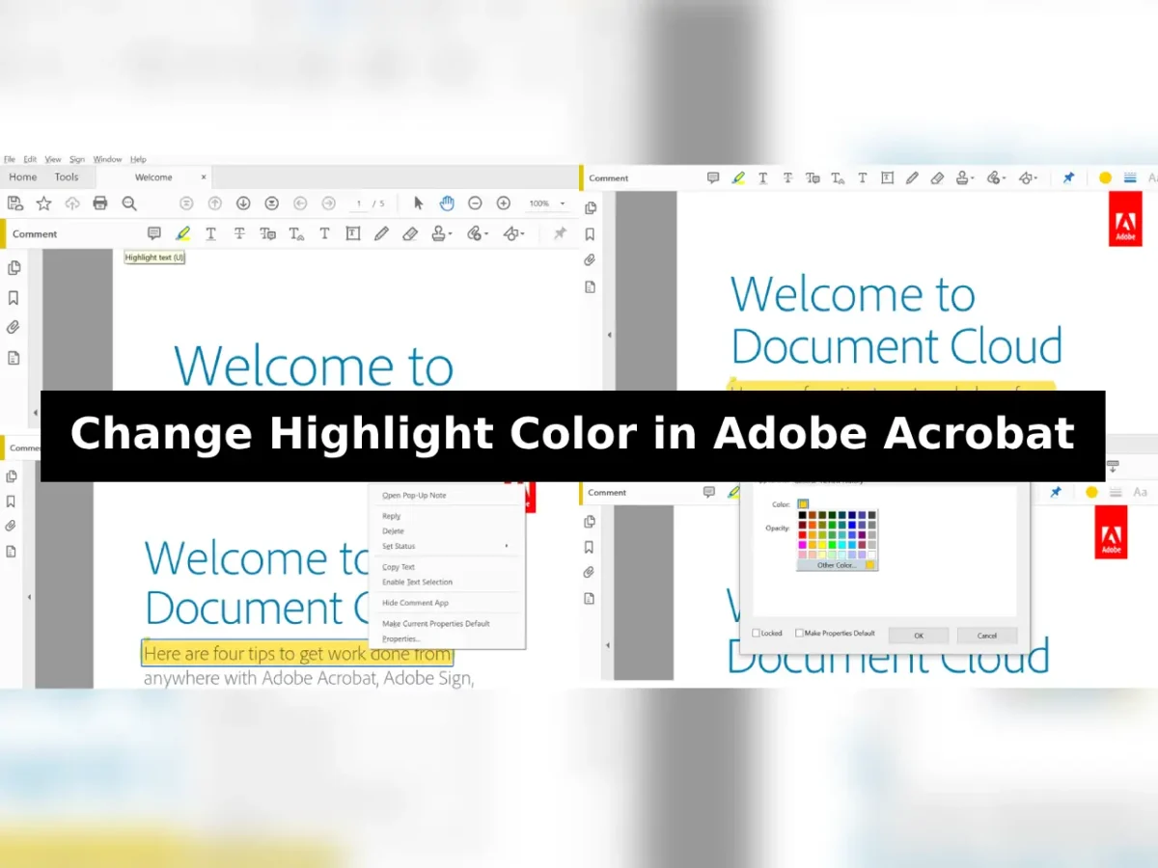Click the Save file icon in the main toolbar
Screen dimensions: 1158x868
(x=14, y=203)
